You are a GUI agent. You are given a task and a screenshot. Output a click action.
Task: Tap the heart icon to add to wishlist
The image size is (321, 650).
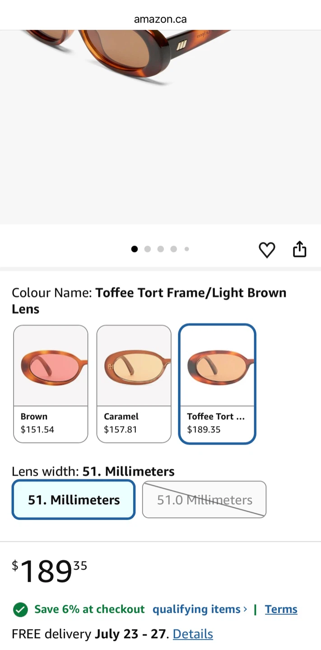[x=267, y=250]
